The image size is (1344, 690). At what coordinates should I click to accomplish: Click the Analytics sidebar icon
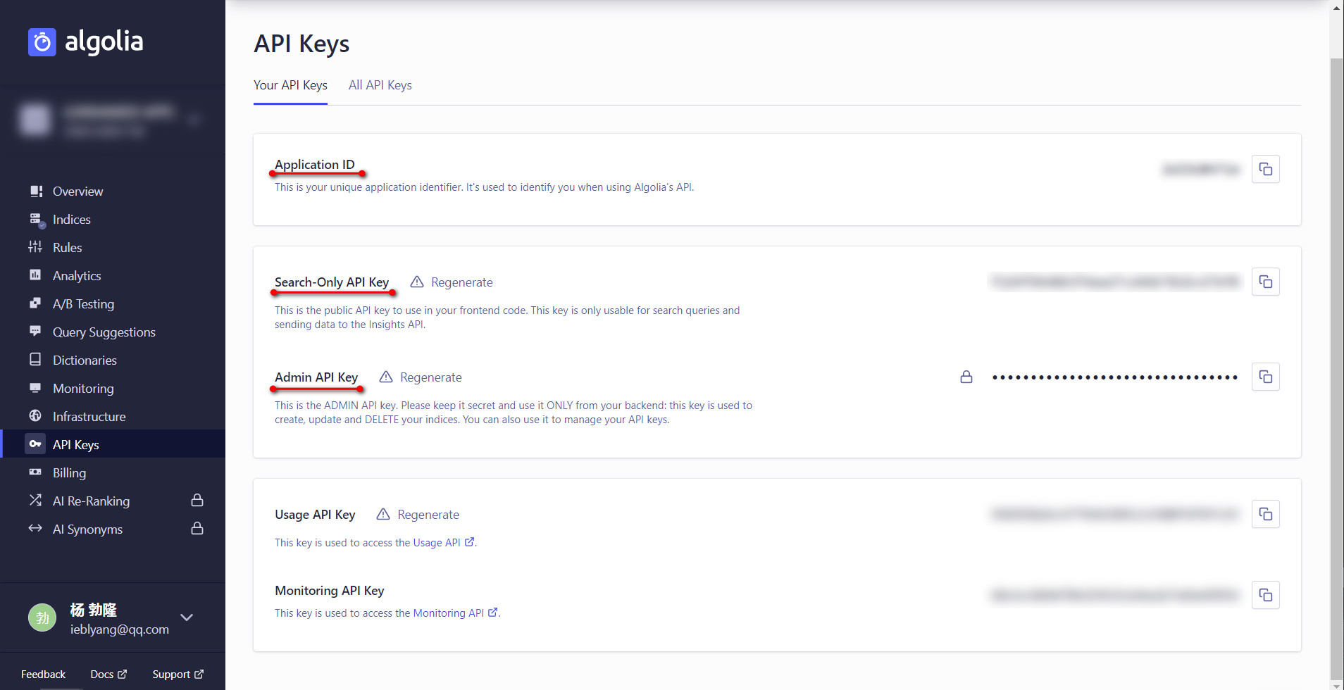point(35,275)
